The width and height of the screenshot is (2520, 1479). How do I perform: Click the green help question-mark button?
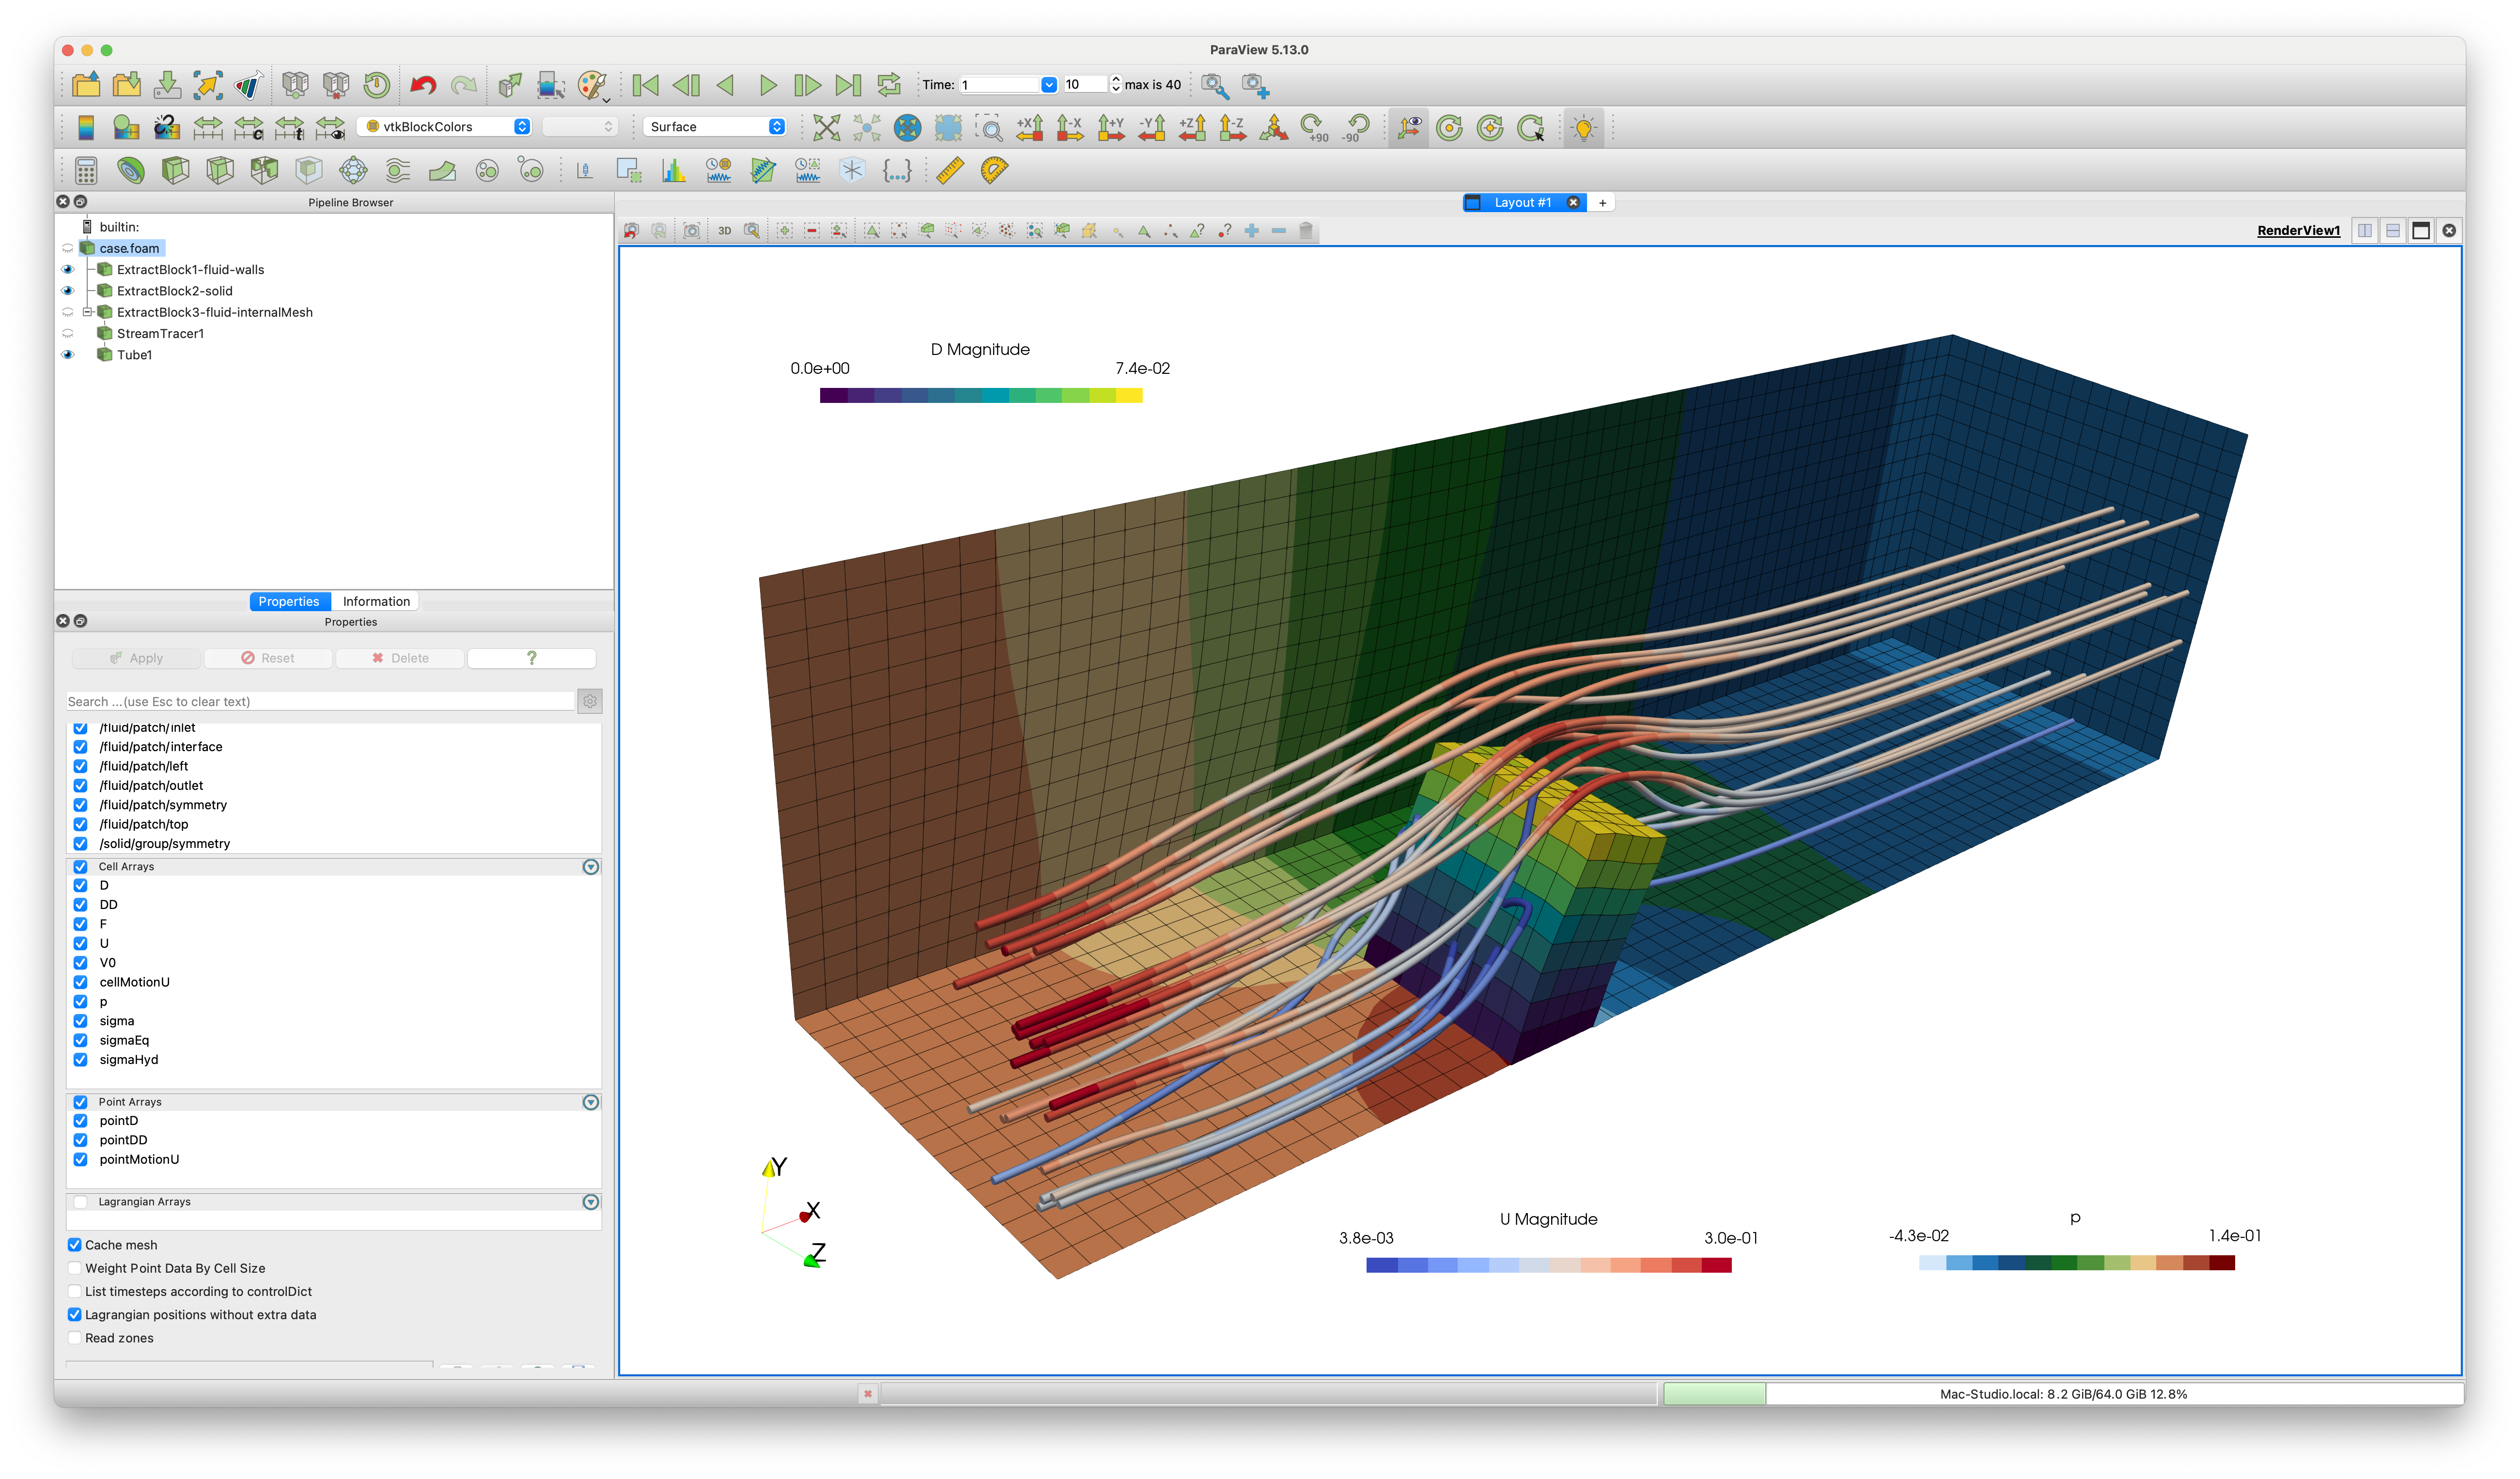(531, 657)
